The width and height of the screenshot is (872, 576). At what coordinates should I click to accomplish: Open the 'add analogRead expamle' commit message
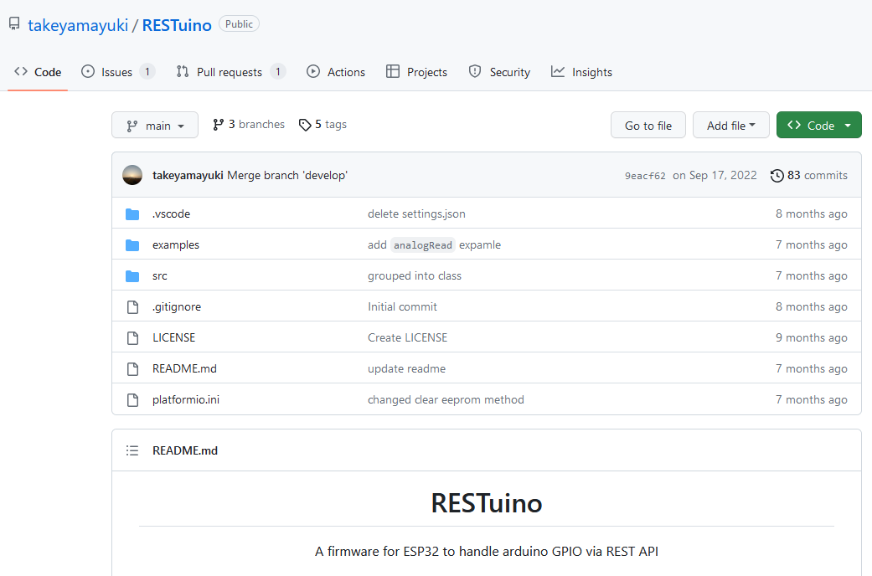tap(435, 245)
